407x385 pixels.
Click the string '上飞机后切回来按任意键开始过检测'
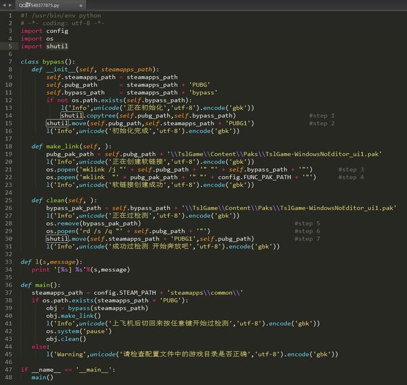(x=170, y=323)
